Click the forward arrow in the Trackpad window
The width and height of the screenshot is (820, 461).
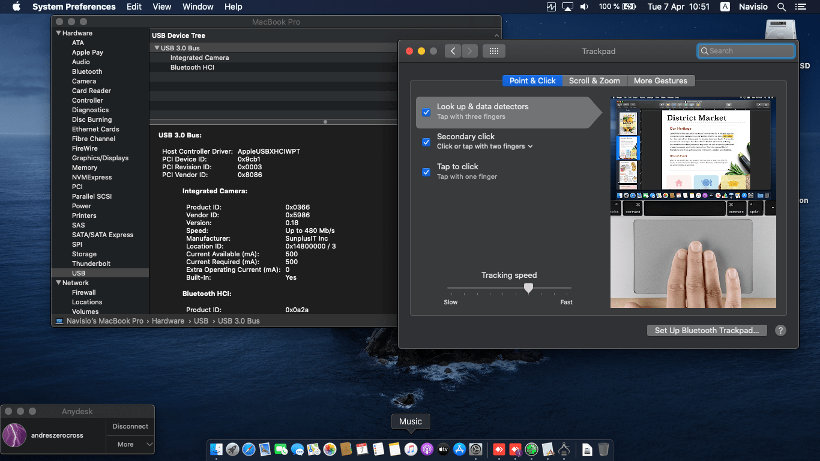(x=470, y=51)
